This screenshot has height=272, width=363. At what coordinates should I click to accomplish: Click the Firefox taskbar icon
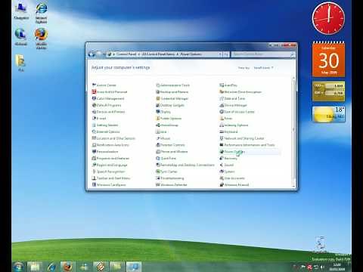67,267
